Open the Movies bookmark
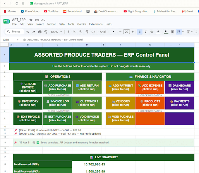Screen dimensions: 199x173 10,11
